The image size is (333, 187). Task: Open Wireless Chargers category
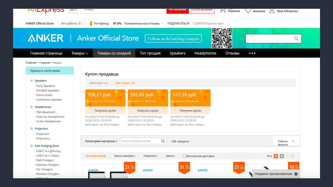[48, 174]
